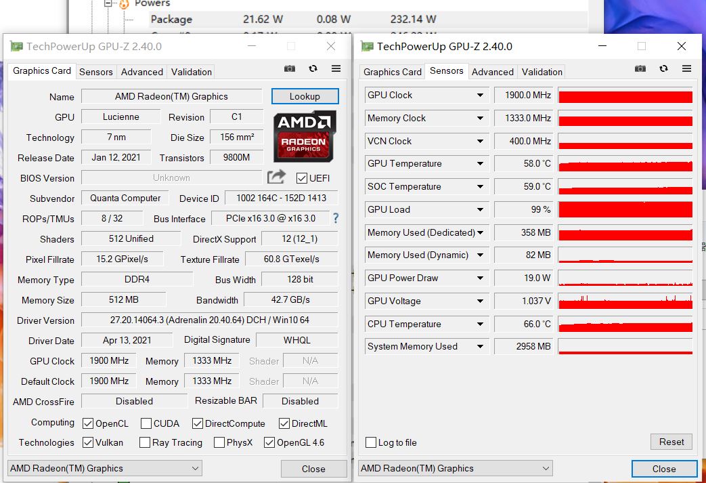Click the GPU Power Draw 19.0 W value

[x=524, y=278]
